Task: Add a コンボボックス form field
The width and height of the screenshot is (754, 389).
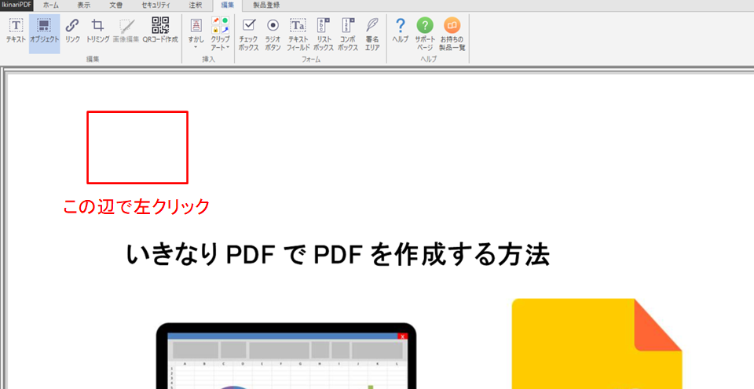Action: (348, 34)
